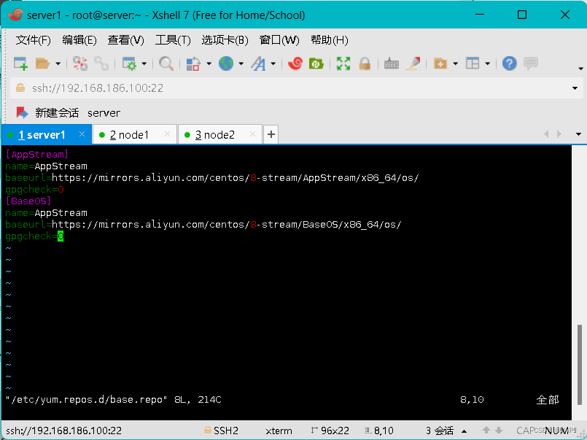Click the "/etc/yum.repos.d/base.repo" status text

[87, 400]
